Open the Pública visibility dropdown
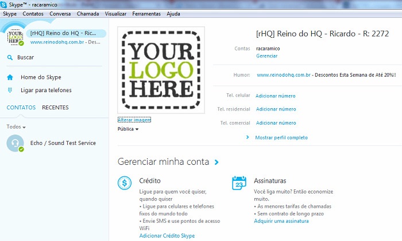The width and height of the screenshot is (402, 241). pos(128,129)
